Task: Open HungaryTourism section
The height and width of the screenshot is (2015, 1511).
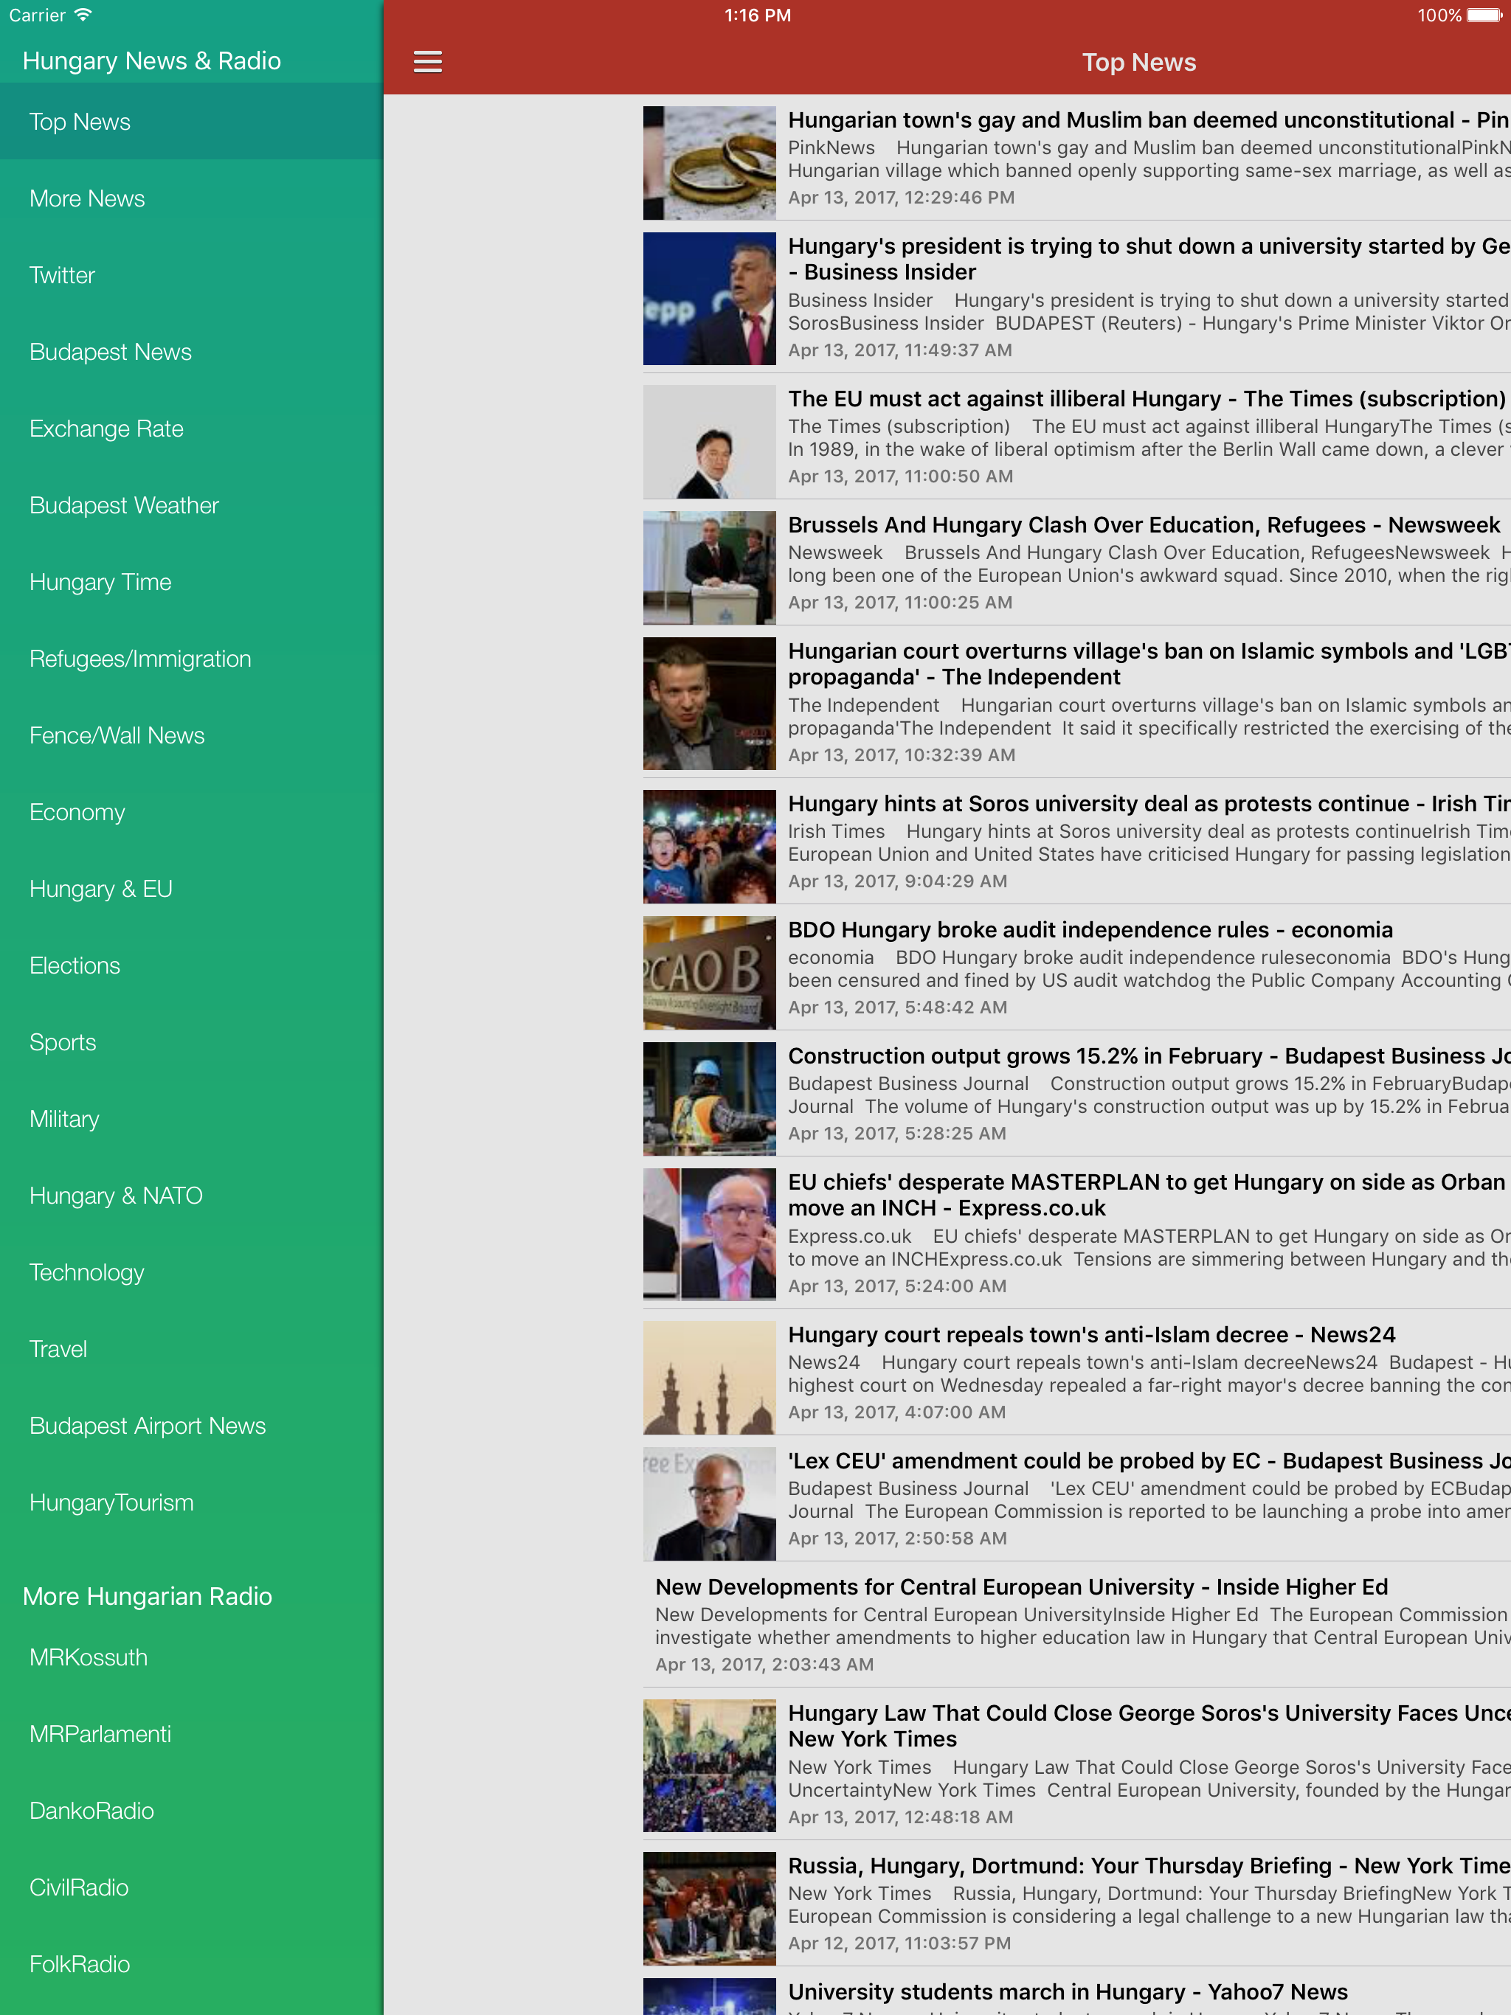Action: [191, 1502]
